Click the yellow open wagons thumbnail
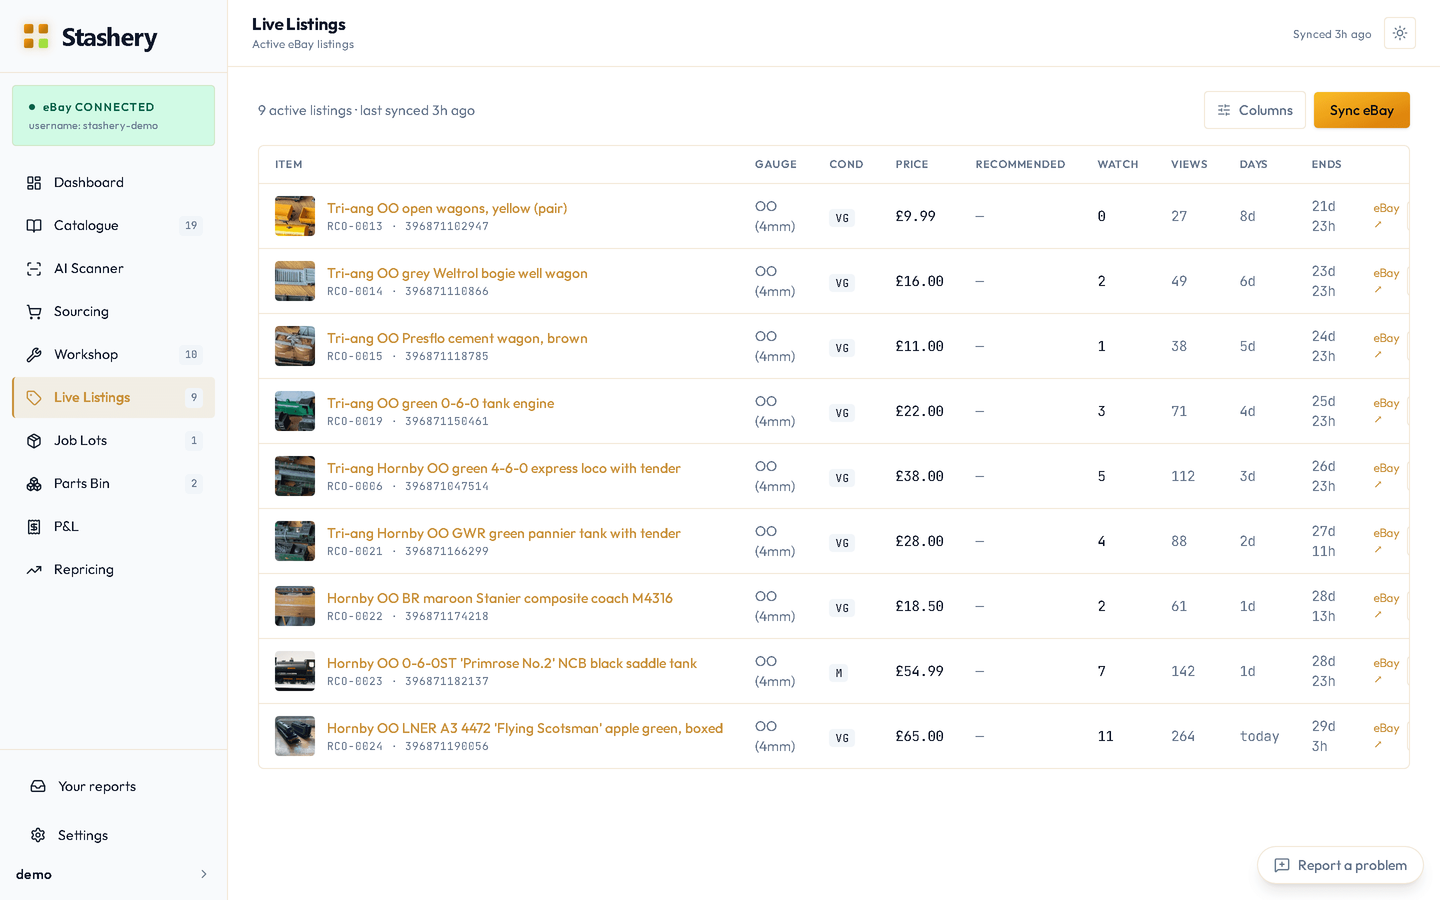Image resolution: width=1440 pixels, height=900 pixels. [294, 216]
